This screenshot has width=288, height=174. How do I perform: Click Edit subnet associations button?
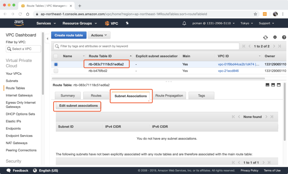point(78,106)
